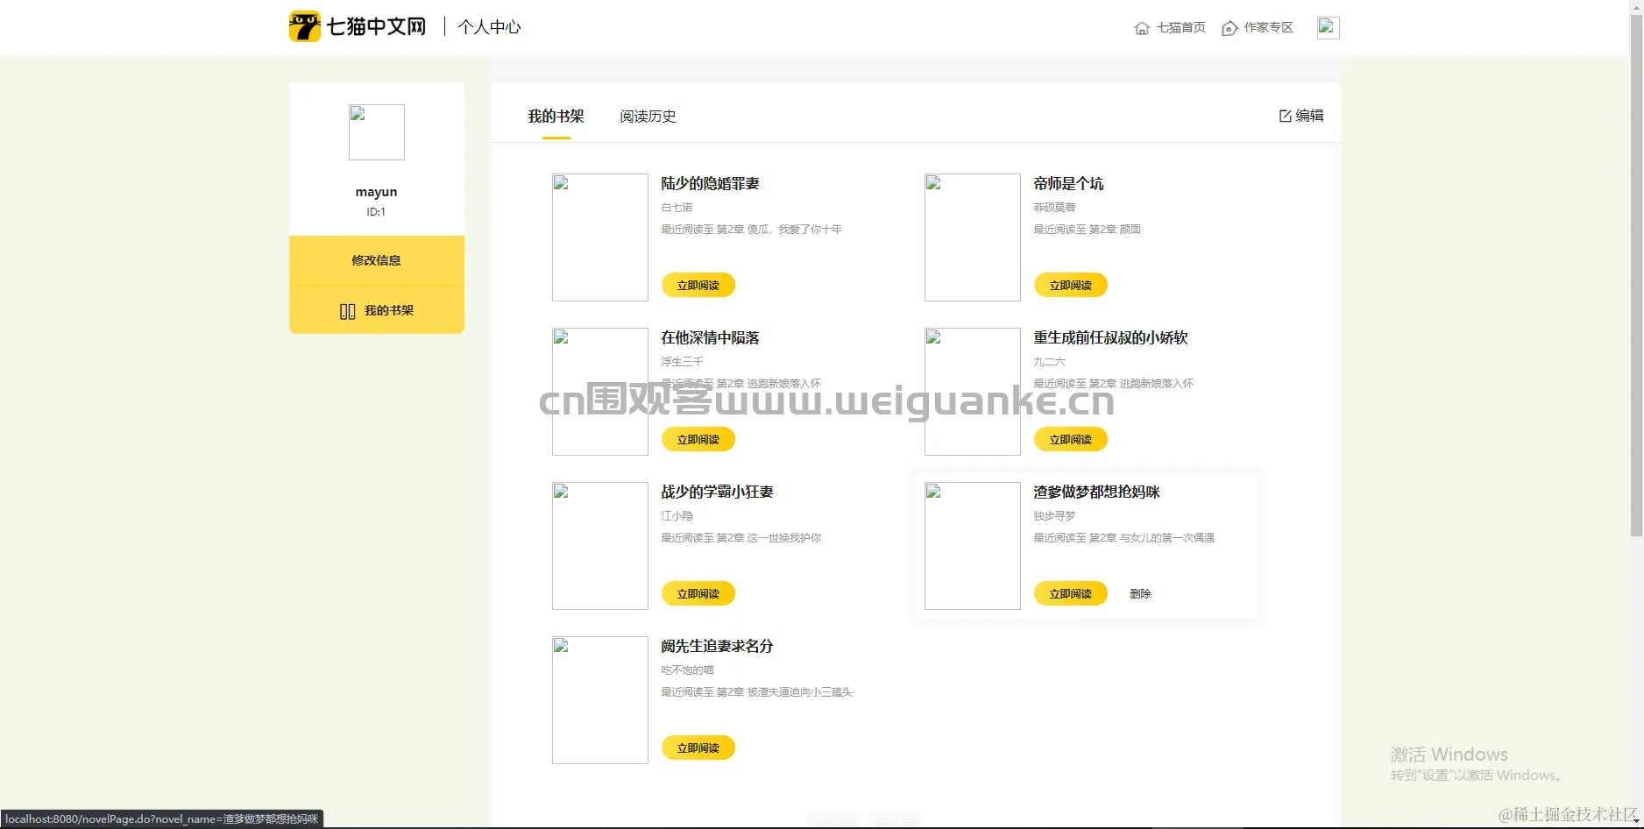1644x829 pixels.
Task: Click the book title 渣爹做梦都想抢妈咪
Action: [1096, 492]
